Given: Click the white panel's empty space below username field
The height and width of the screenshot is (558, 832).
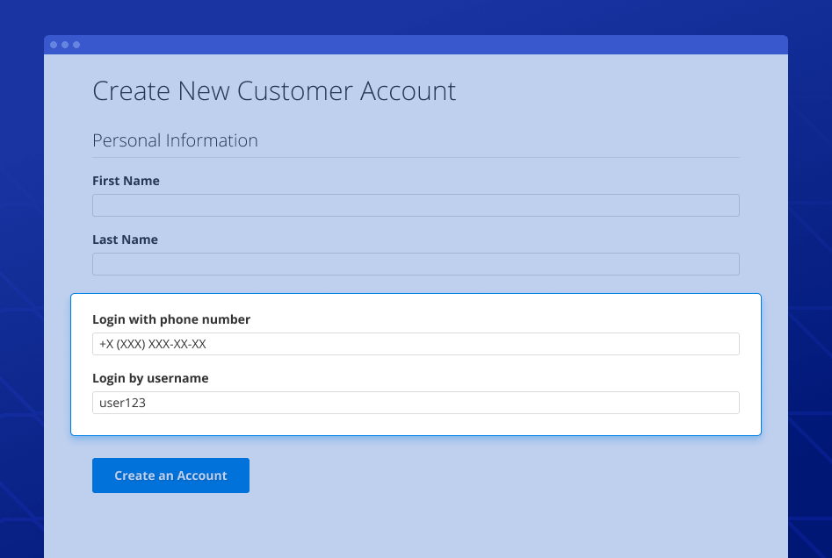Looking at the screenshot, I should click(415, 425).
